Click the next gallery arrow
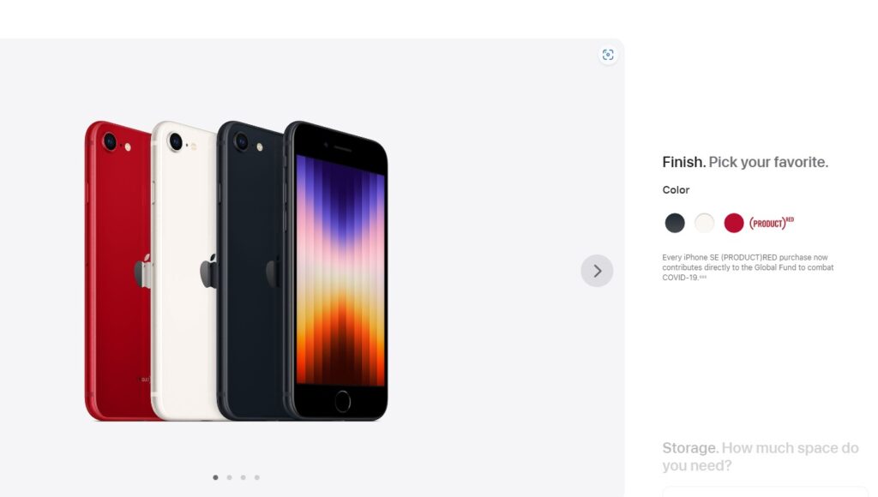Screen dimensions: 878x497 [x=597, y=271]
